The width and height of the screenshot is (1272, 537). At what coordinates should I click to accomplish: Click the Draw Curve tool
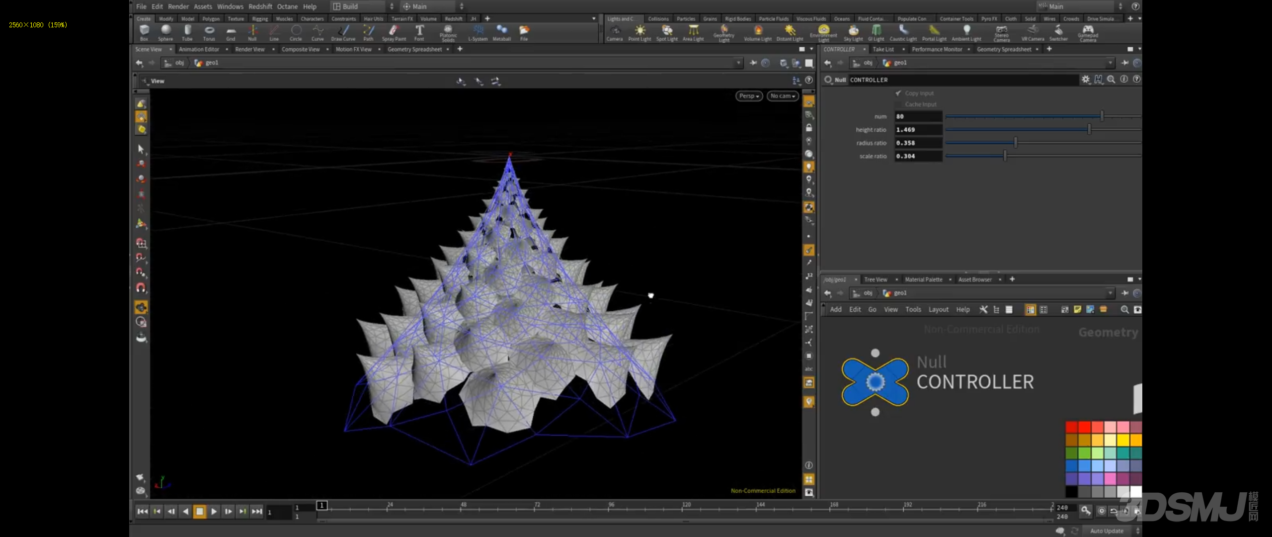tap(343, 32)
